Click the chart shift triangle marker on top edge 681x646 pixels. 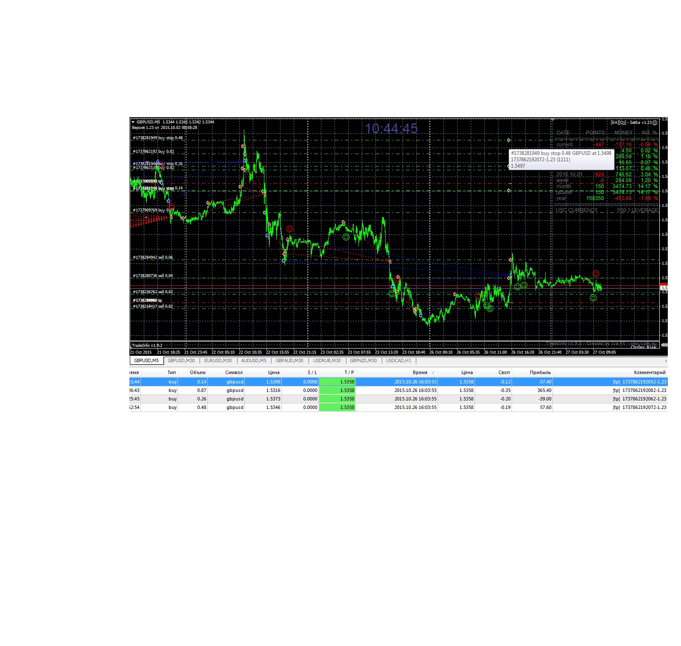tap(552, 120)
